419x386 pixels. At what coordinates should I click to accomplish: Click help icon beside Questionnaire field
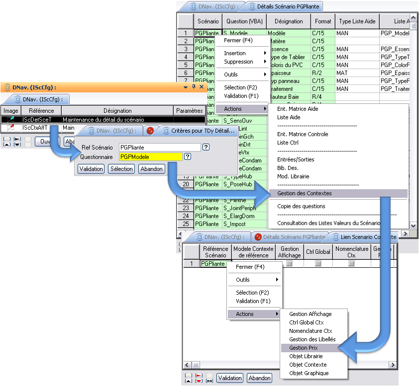pos(188,156)
